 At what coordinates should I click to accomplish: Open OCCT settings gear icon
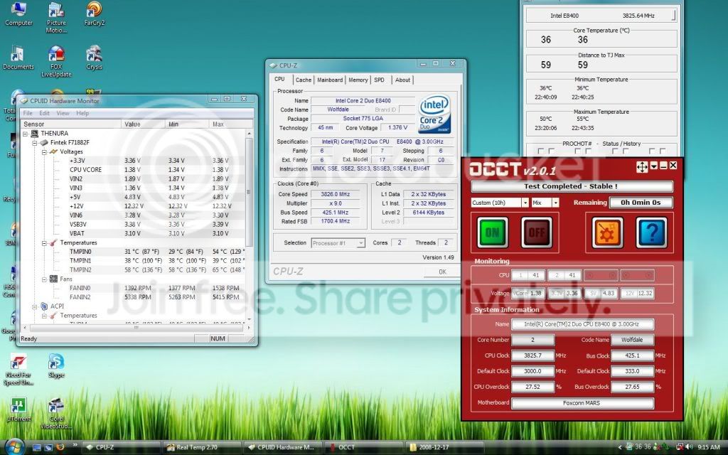(607, 232)
